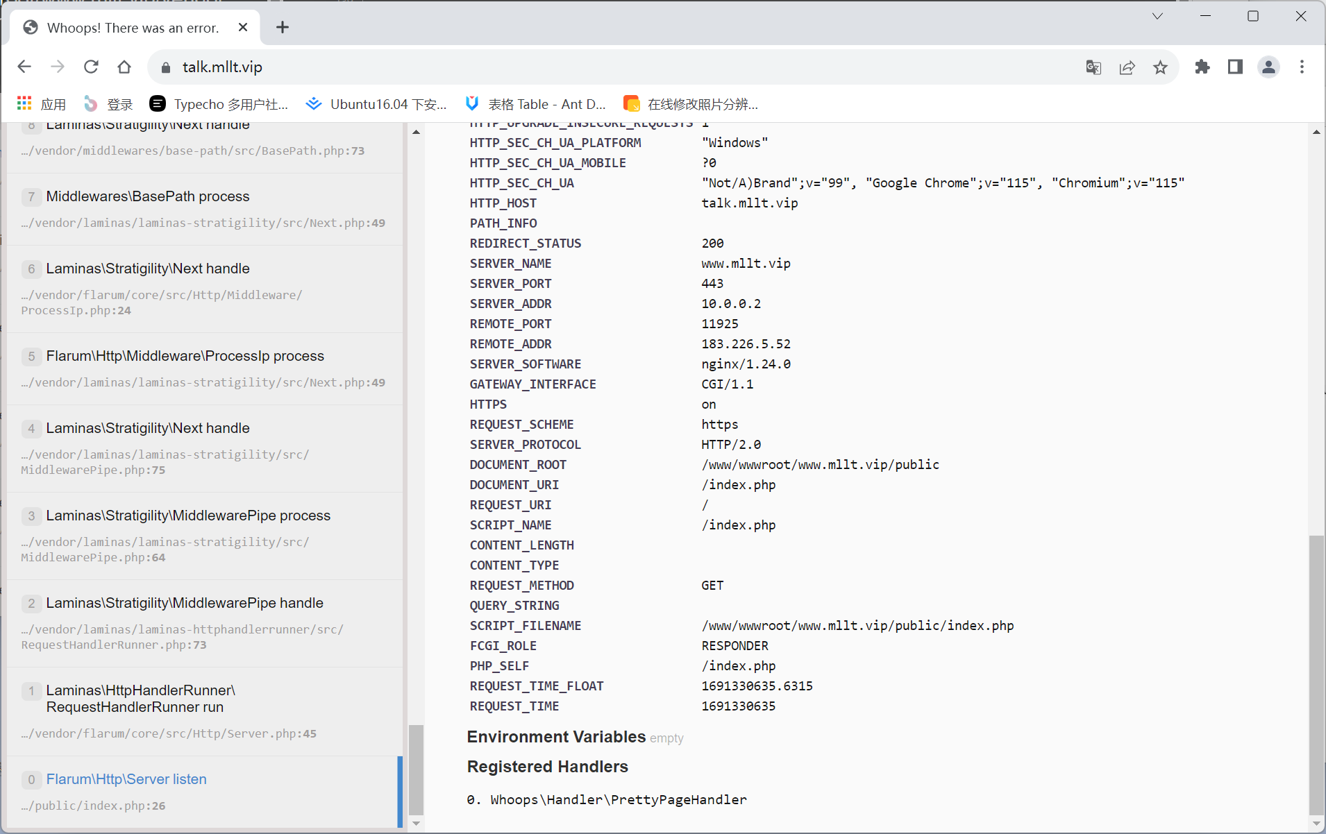Close the 'Whoops! There was an error.' tab
Screen dimensions: 1326x834
coord(243,27)
